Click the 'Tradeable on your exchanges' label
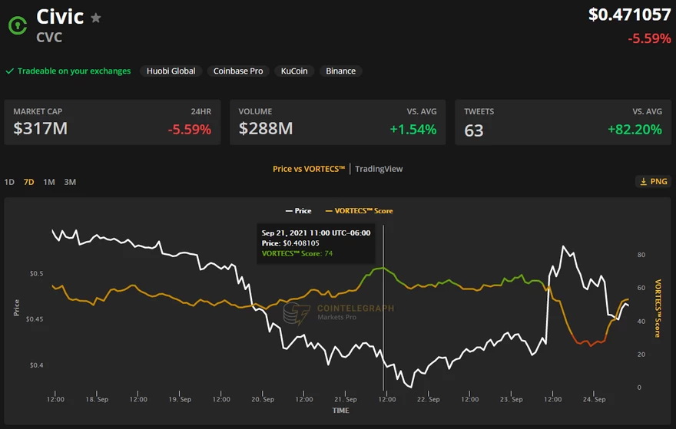 (75, 71)
